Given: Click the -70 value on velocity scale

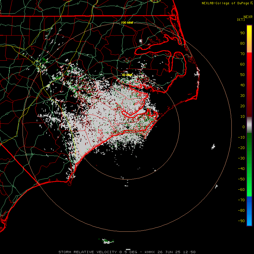Looking at the screenshot, I should click(x=241, y=200).
